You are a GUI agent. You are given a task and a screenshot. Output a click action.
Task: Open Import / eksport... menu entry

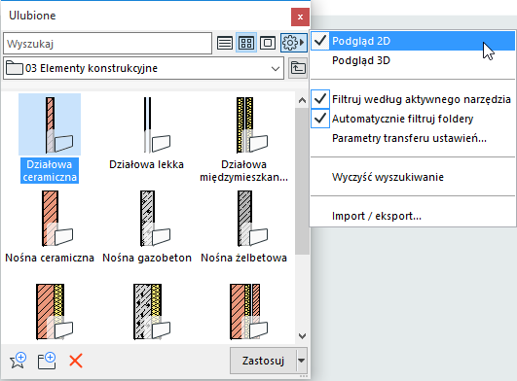(x=413, y=216)
